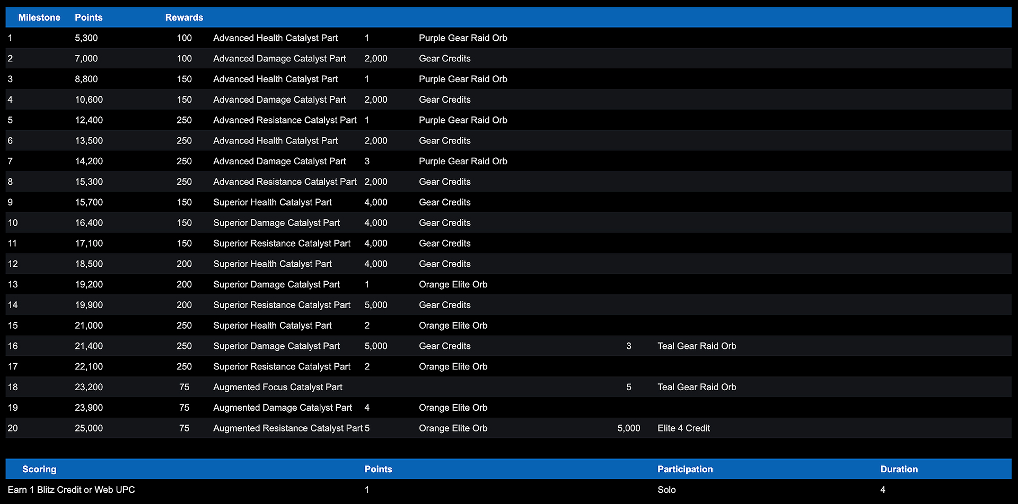Select Augmented Focus Catalyst Part reward
Screen dimensions: 1018x504
tap(277, 387)
